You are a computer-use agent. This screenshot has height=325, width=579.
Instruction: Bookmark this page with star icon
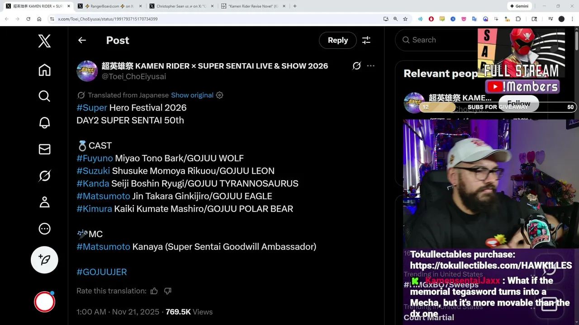pos(405,19)
